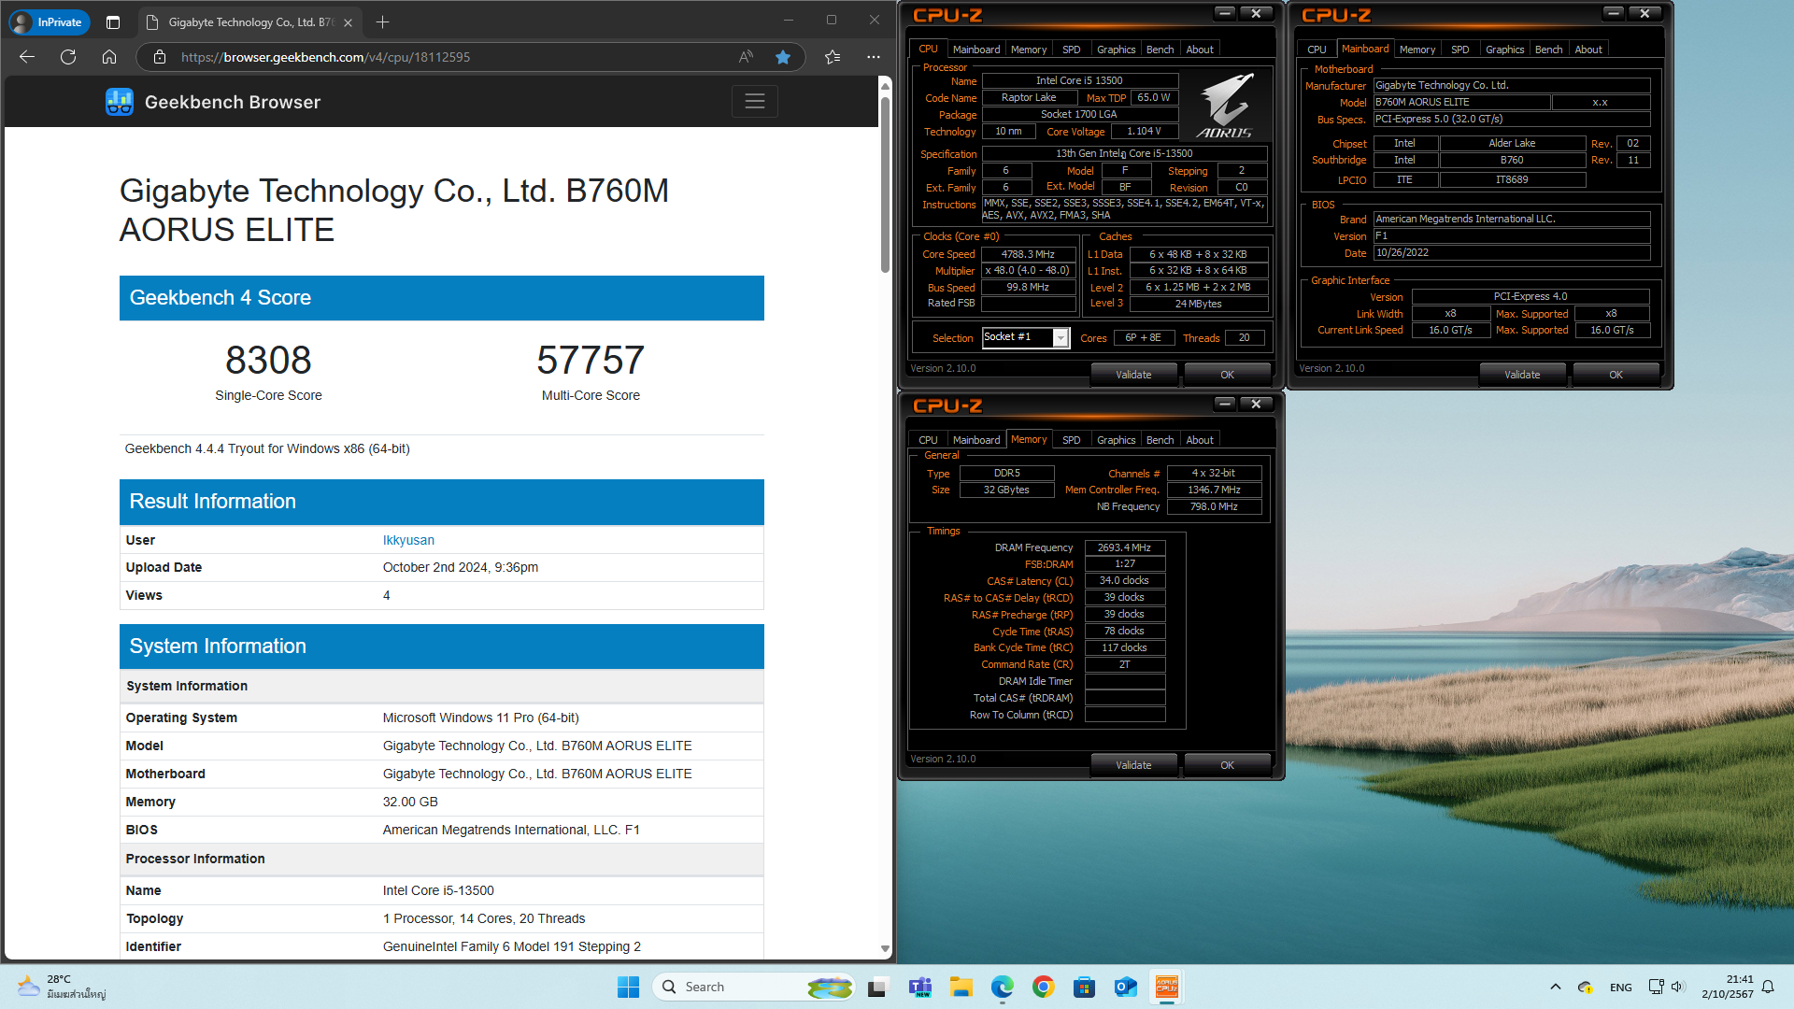Open the weather widget showing 28°C
Viewport: 1794px width, 1009px height.
pos(62,987)
